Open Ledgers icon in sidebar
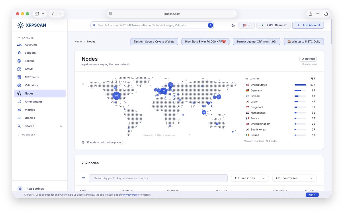 [x=19, y=53]
